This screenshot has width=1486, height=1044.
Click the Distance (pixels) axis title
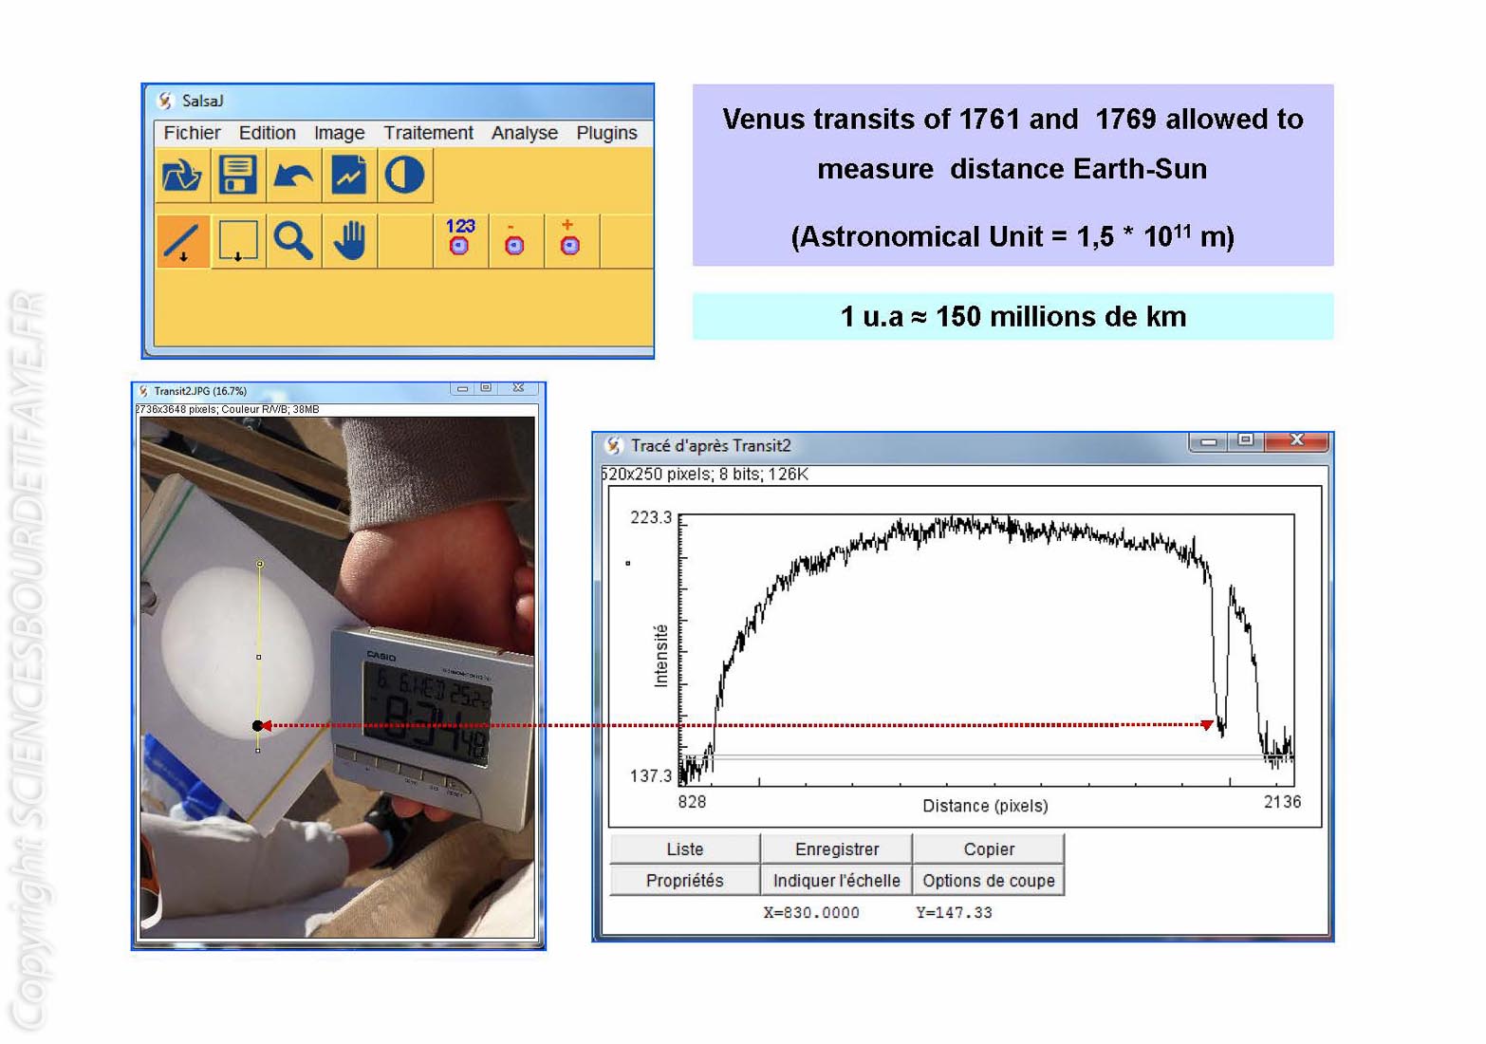coord(985,806)
